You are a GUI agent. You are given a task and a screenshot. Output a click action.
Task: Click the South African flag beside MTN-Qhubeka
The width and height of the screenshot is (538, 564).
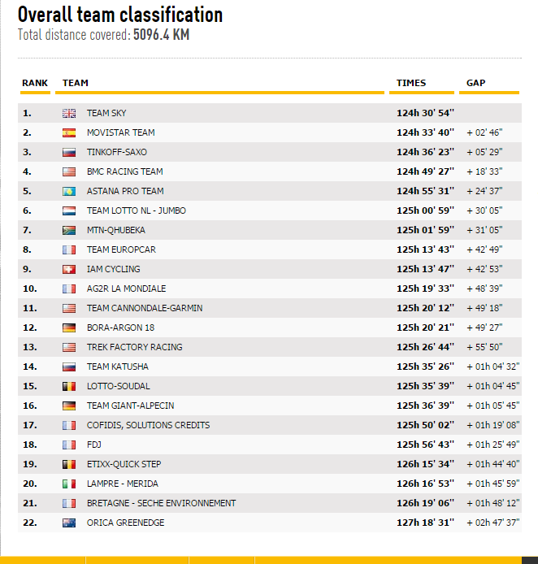(69, 230)
